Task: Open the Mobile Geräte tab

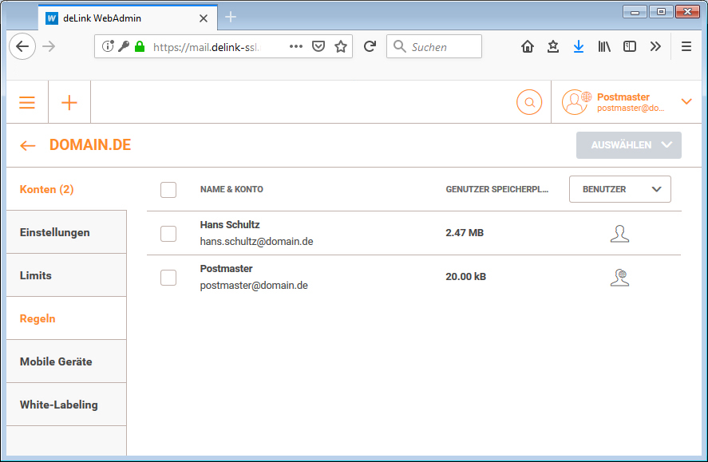Action: (56, 361)
